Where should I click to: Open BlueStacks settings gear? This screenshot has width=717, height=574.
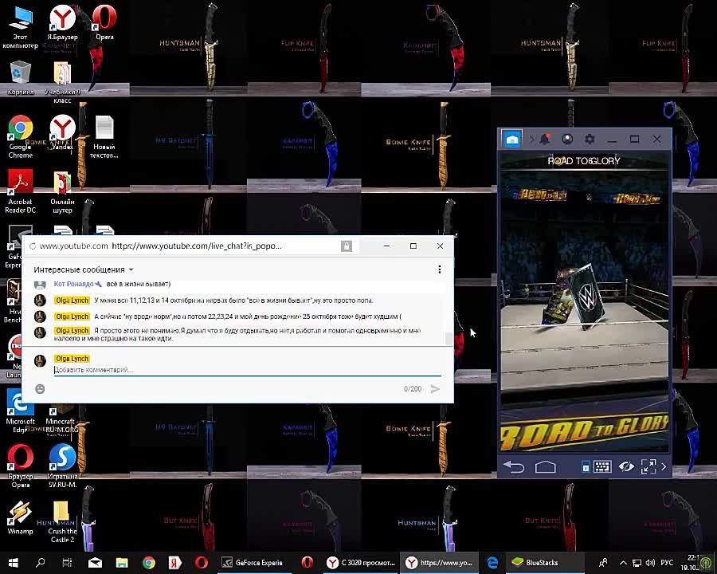(590, 139)
